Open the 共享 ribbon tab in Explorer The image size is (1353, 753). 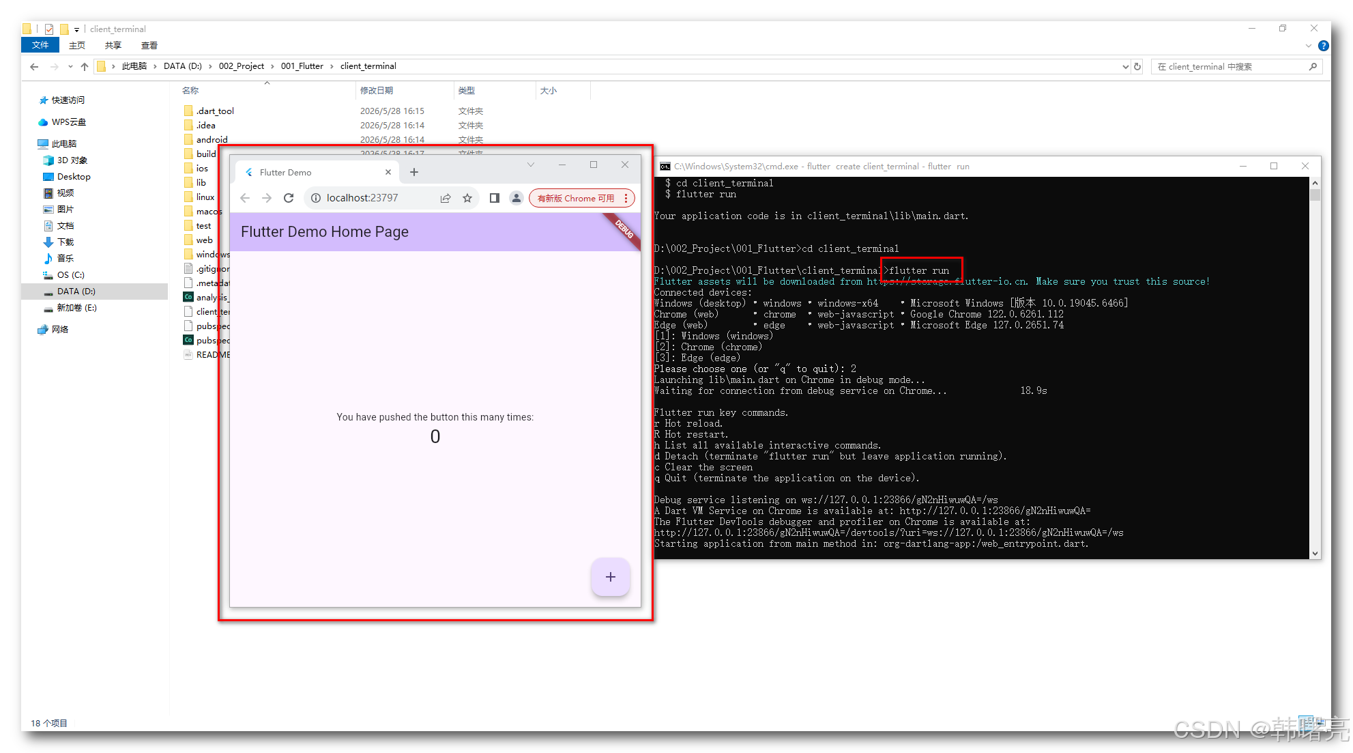tap(113, 45)
